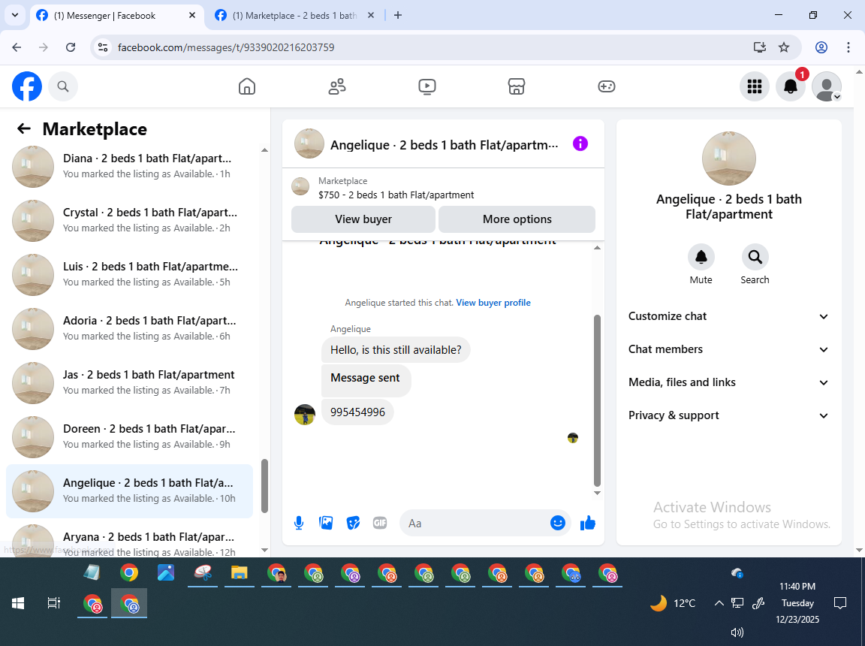Open the Friends icon in top nav

click(337, 86)
